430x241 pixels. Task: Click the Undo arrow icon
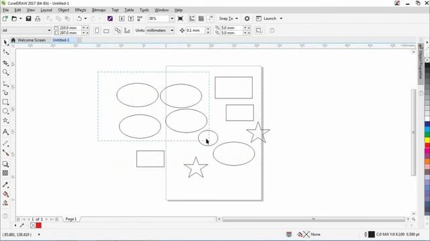(79, 19)
